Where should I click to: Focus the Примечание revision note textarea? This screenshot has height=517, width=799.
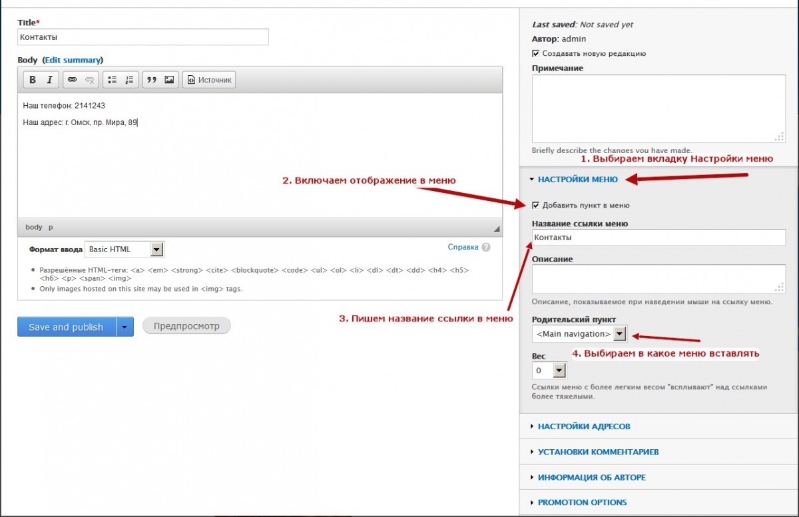tap(659, 108)
